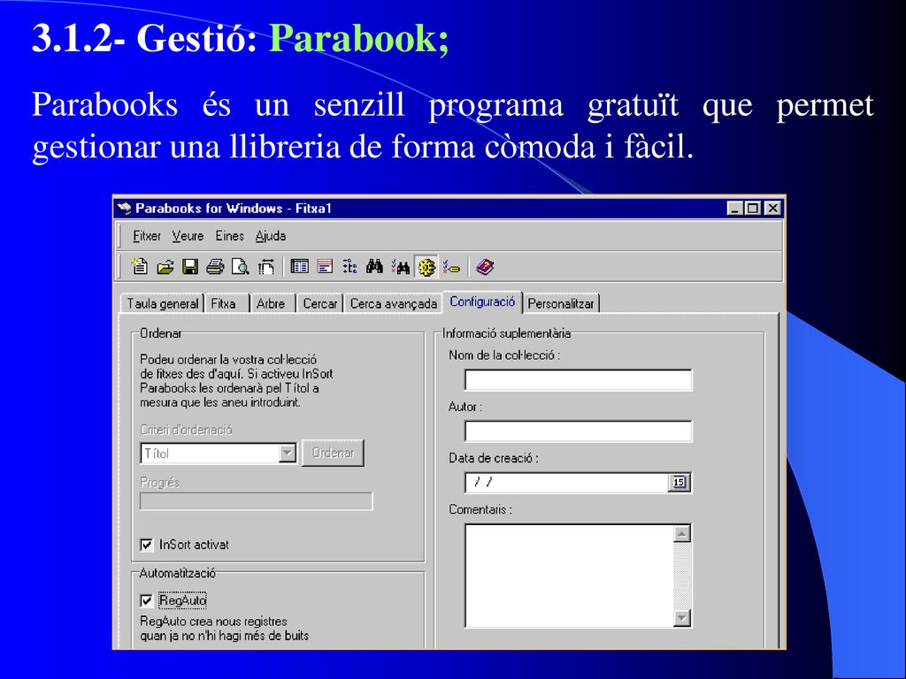Click the Nom de la col·lecció field
Viewport: 906px width, 679px height.
coord(579,380)
